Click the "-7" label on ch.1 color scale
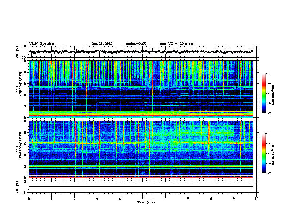This screenshot has width=289, height=223. [x=269, y=113]
